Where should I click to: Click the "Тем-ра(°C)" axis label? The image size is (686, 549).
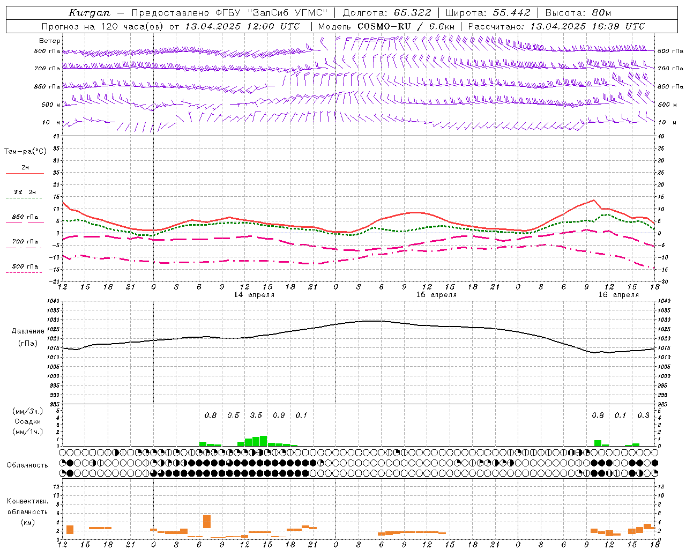click(25, 152)
